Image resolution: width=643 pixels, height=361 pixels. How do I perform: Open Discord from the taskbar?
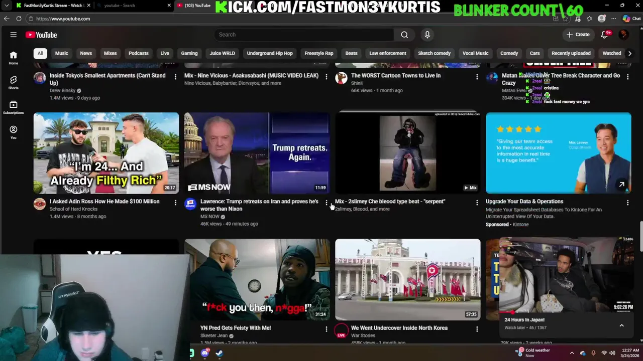tap(205, 353)
